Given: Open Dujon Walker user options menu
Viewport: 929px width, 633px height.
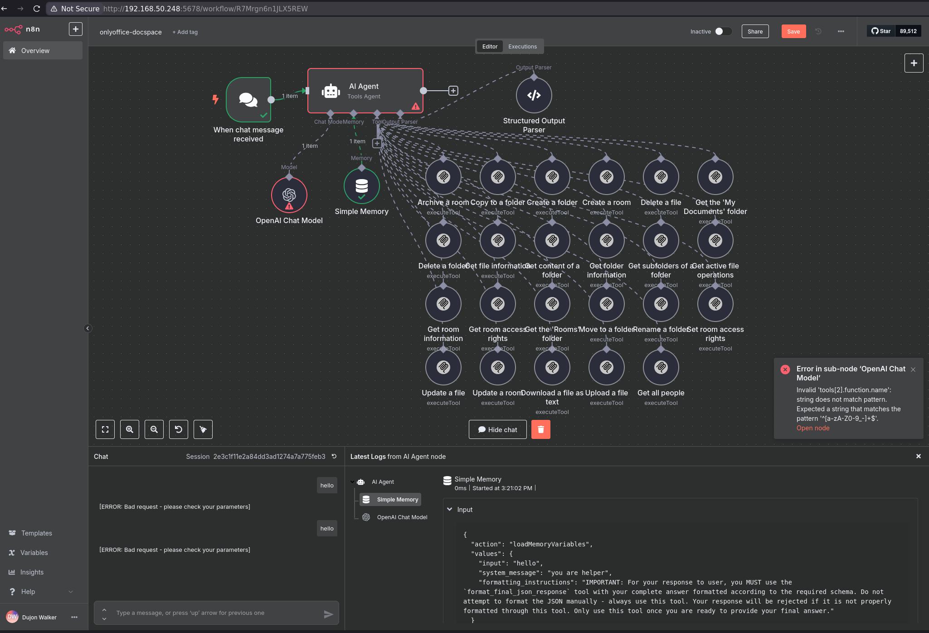Looking at the screenshot, I should (x=74, y=617).
